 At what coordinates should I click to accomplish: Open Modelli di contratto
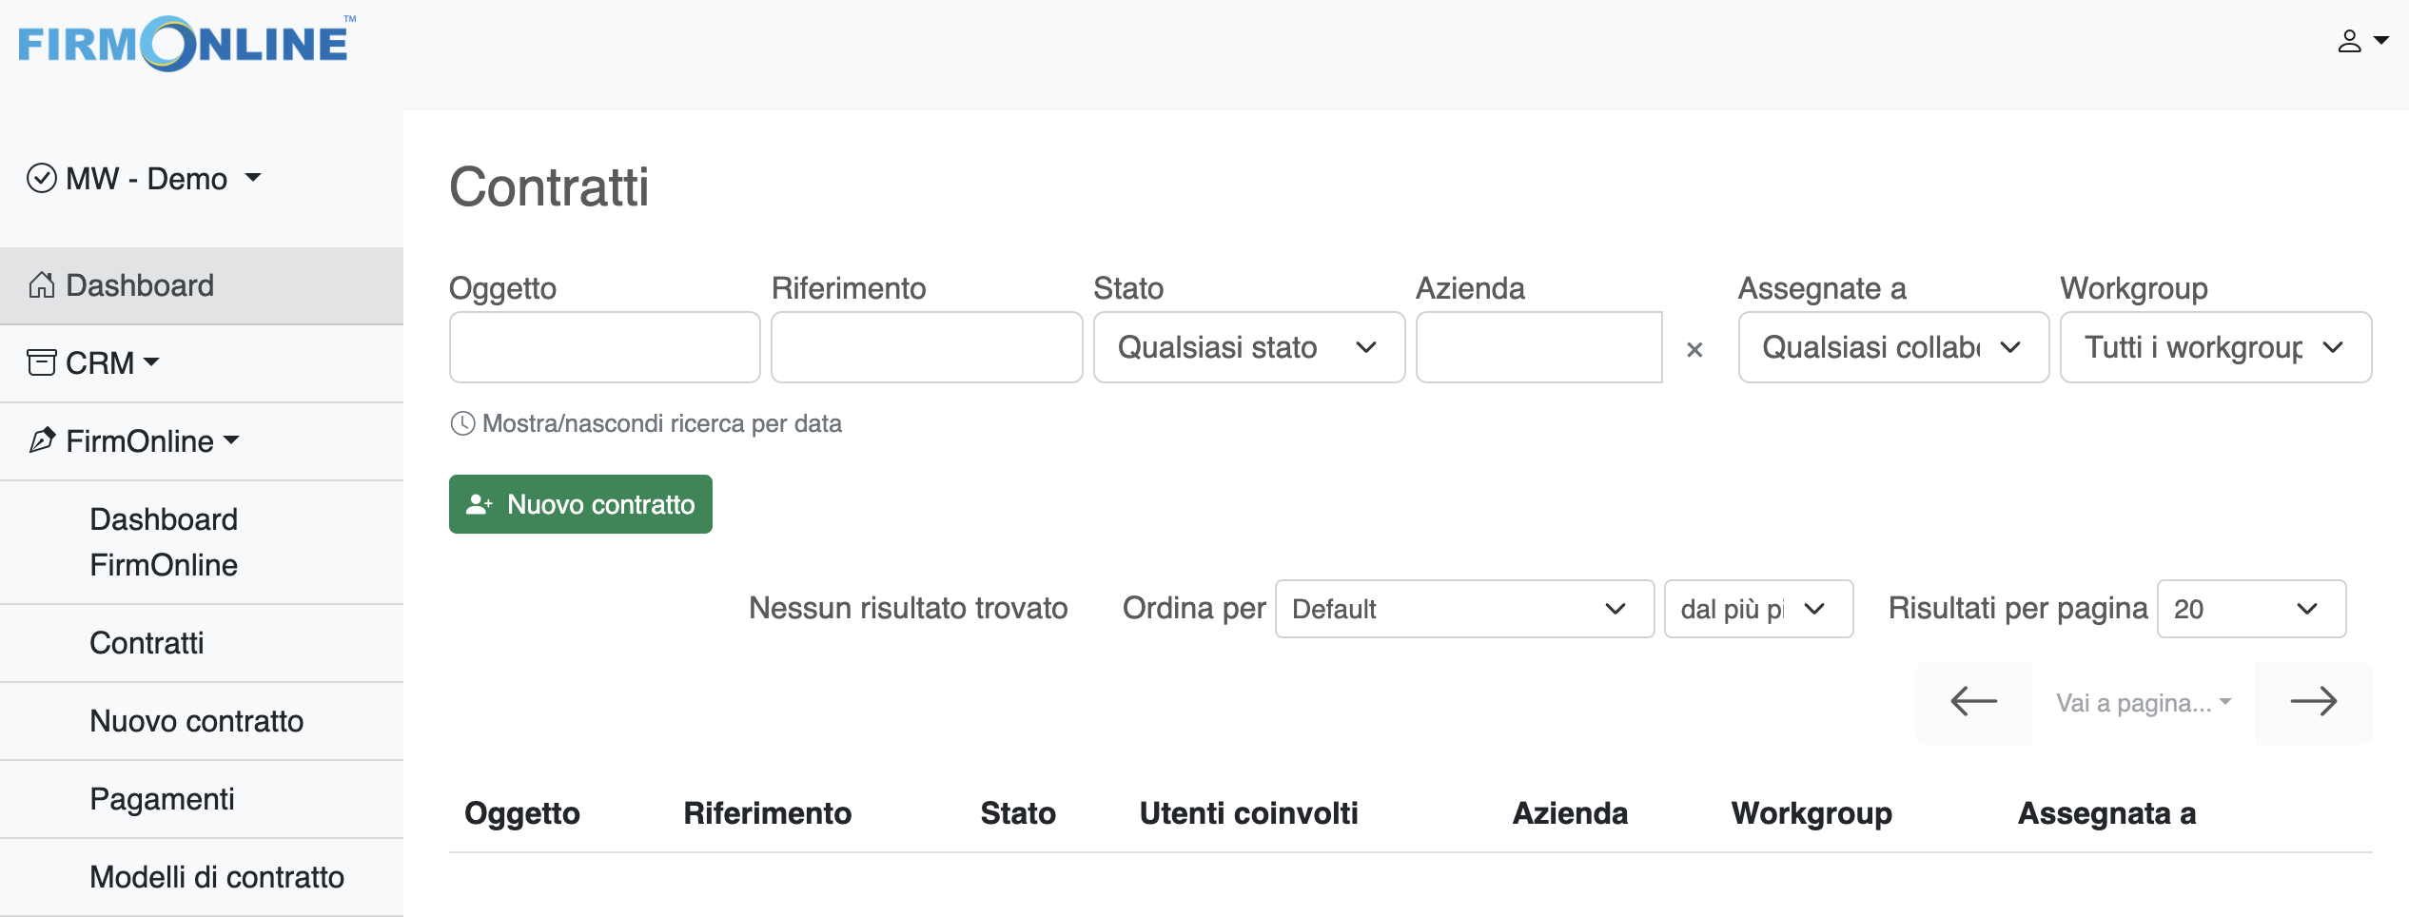coord(217,876)
